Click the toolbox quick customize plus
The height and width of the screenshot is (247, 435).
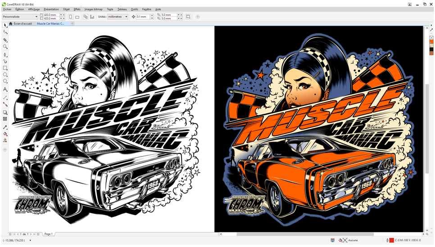[5, 150]
